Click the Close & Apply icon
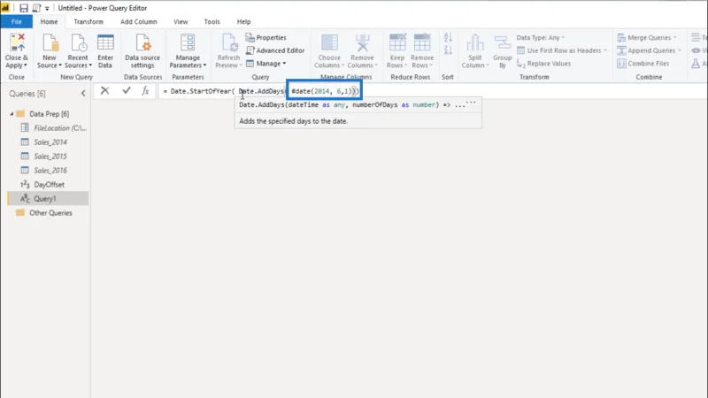Viewport: 708px width, 398px height. 17,43
